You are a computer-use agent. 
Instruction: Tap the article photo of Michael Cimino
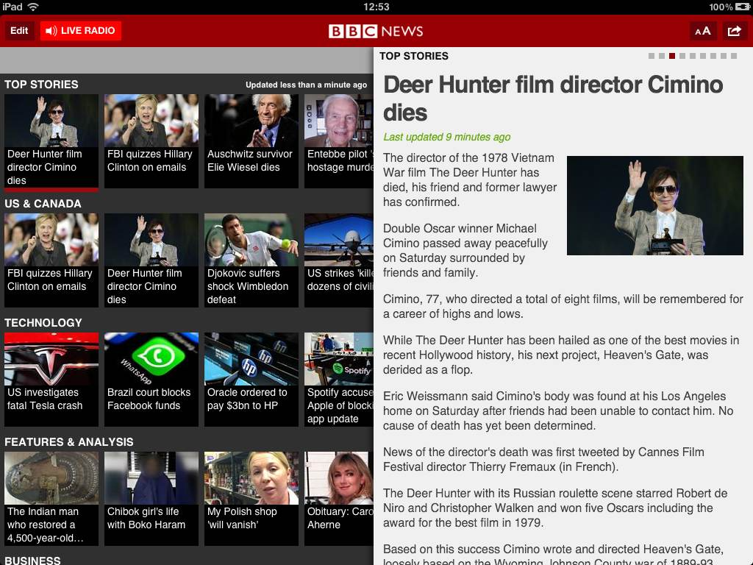pos(655,206)
